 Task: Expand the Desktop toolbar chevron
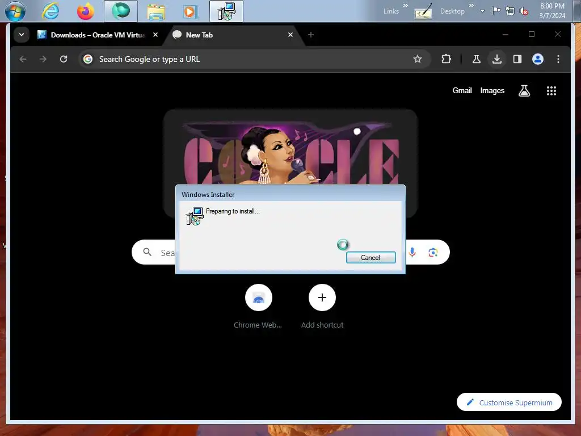[x=471, y=6]
